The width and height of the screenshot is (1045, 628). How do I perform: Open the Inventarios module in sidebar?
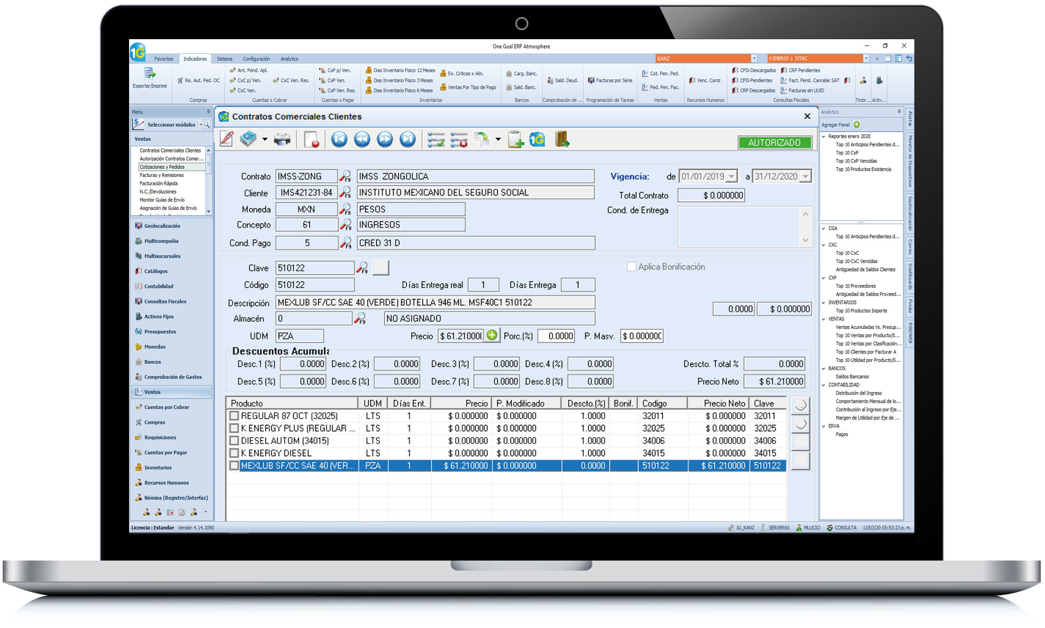point(158,468)
